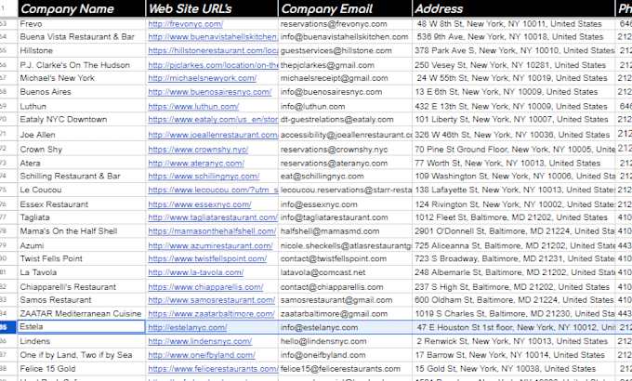Select the eat@schillingnyc.com email cell
This screenshot has width=632, height=381.
click(x=345, y=177)
